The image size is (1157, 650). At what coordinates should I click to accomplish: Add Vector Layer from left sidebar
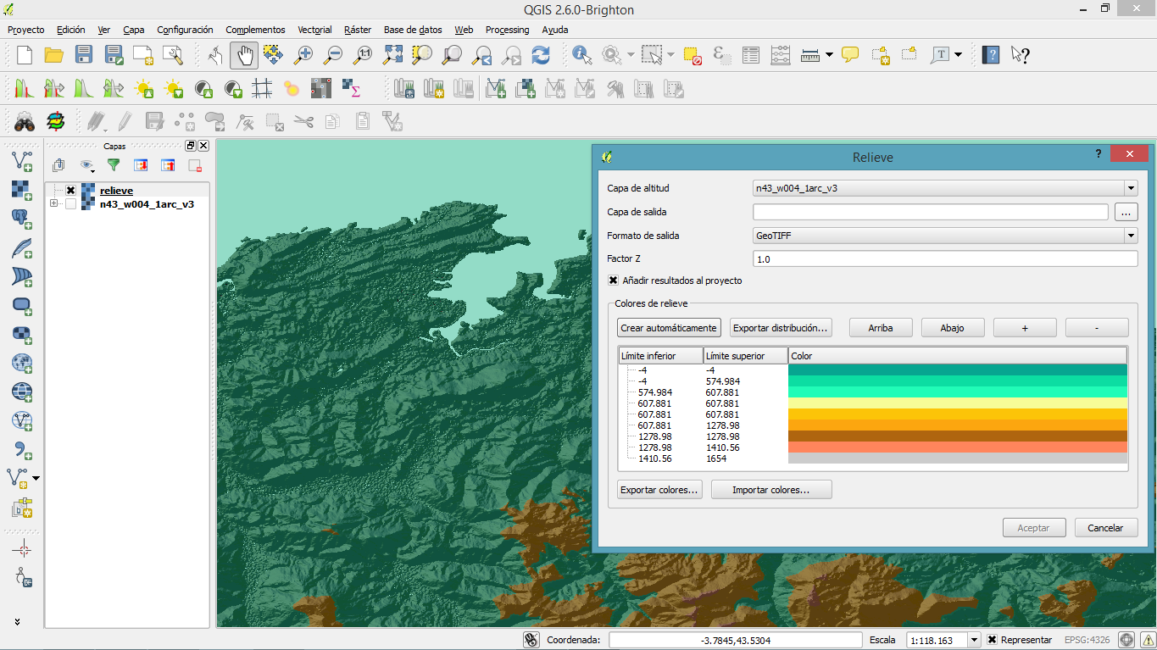click(23, 161)
